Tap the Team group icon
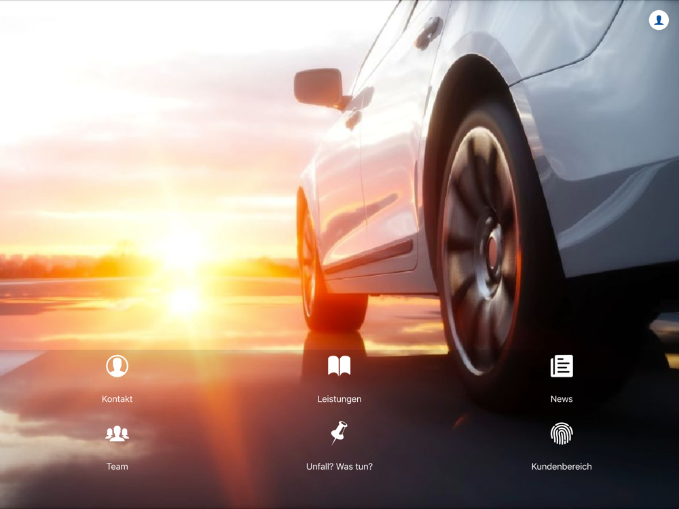The height and width of the screenshot is (509, 679). point(117,434)
